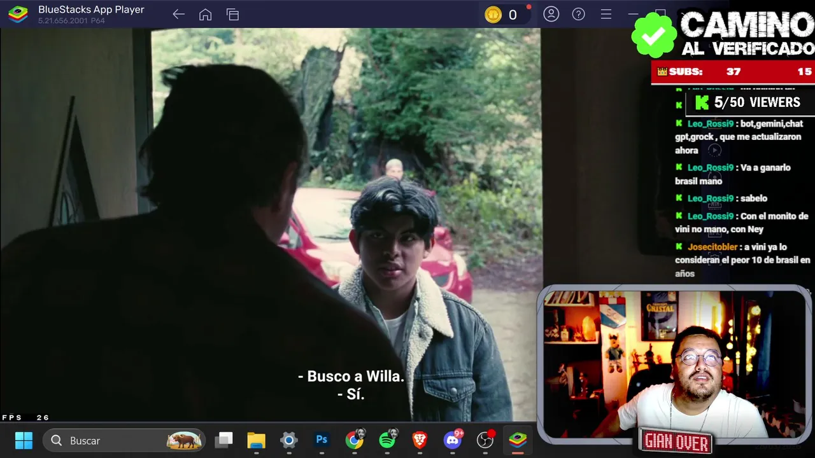This screenshot has height=458, width=815.
Task: Click Josecitobler's chat message about vini
Action: pos(742,260)
